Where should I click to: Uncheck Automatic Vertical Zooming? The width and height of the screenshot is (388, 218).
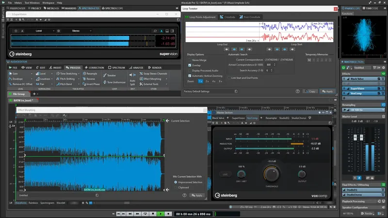point(189,76)
